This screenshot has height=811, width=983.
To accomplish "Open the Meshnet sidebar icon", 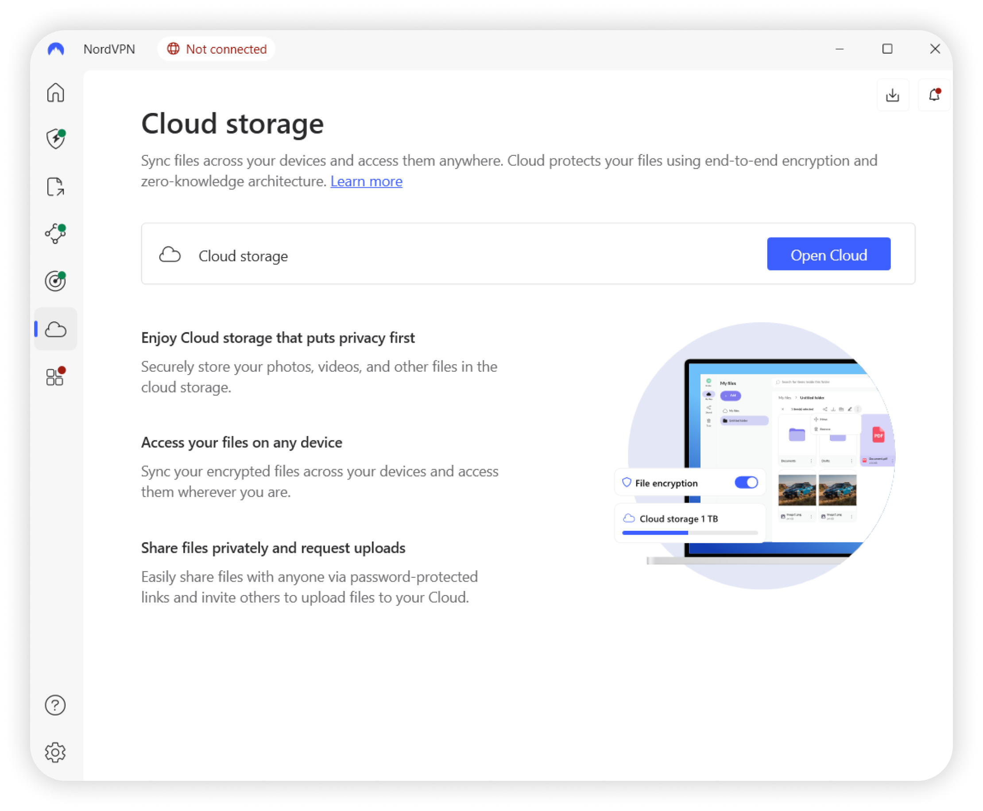I will (x=55, y=234).
